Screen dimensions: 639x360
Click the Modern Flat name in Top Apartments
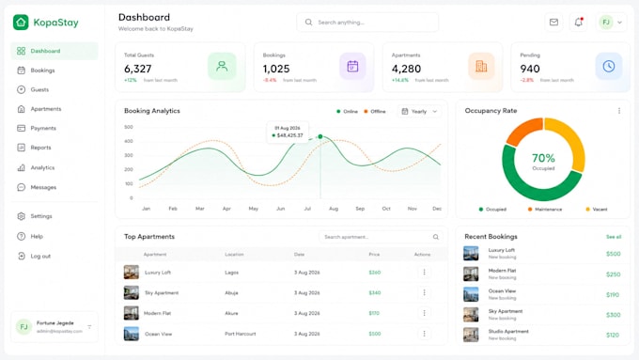(157, 313)
